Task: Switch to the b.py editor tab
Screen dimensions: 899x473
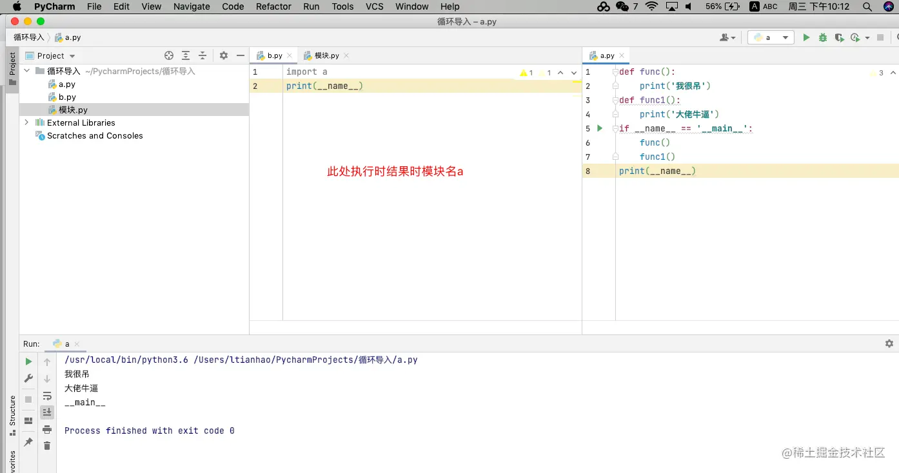Action: click(x=275, y=55)
